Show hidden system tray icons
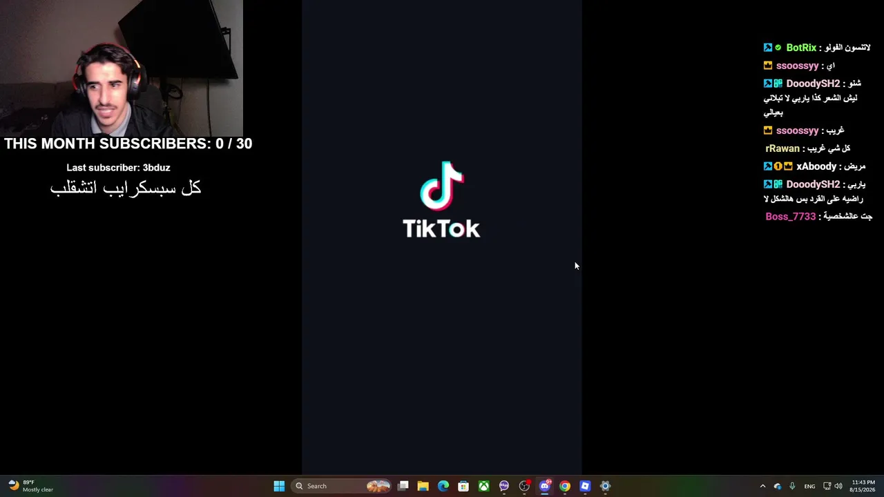Image resolution: width=884 pixels, height=497 pixels. click(762, 486)
